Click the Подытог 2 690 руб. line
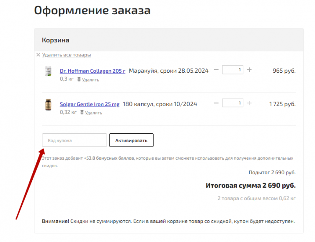 coord(272,173)
